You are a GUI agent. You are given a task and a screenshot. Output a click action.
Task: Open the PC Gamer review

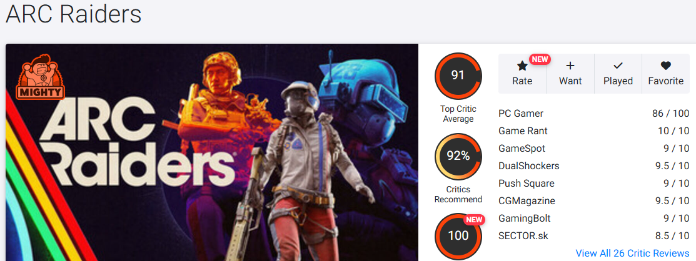pos(521,114)
